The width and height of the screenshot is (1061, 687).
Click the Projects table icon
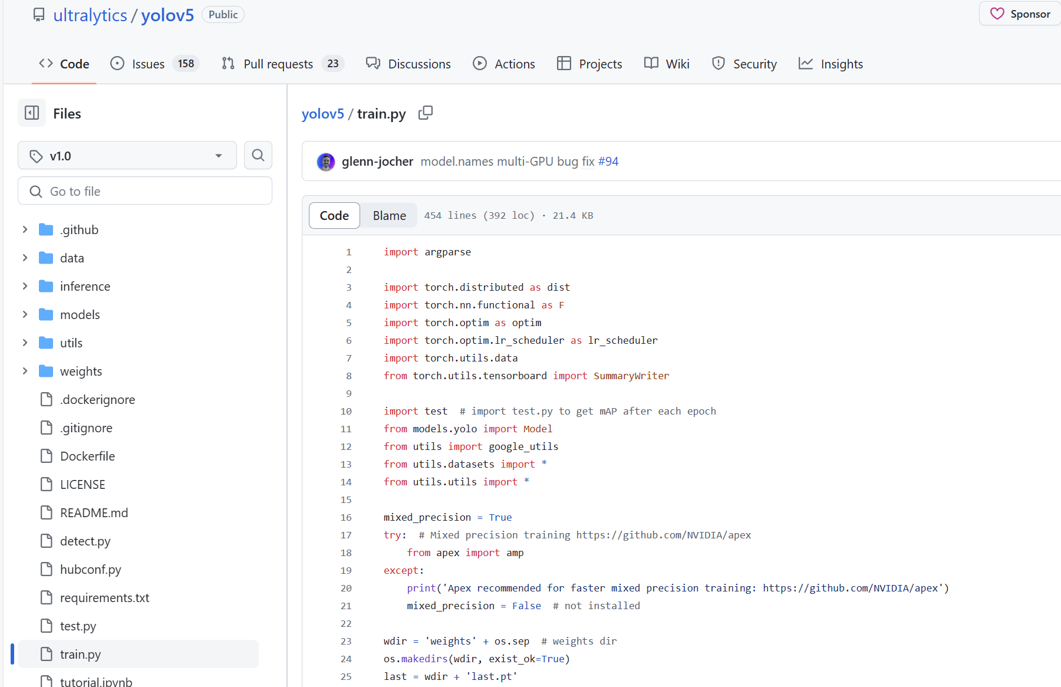pyautogui.click(x=564, y=63)
